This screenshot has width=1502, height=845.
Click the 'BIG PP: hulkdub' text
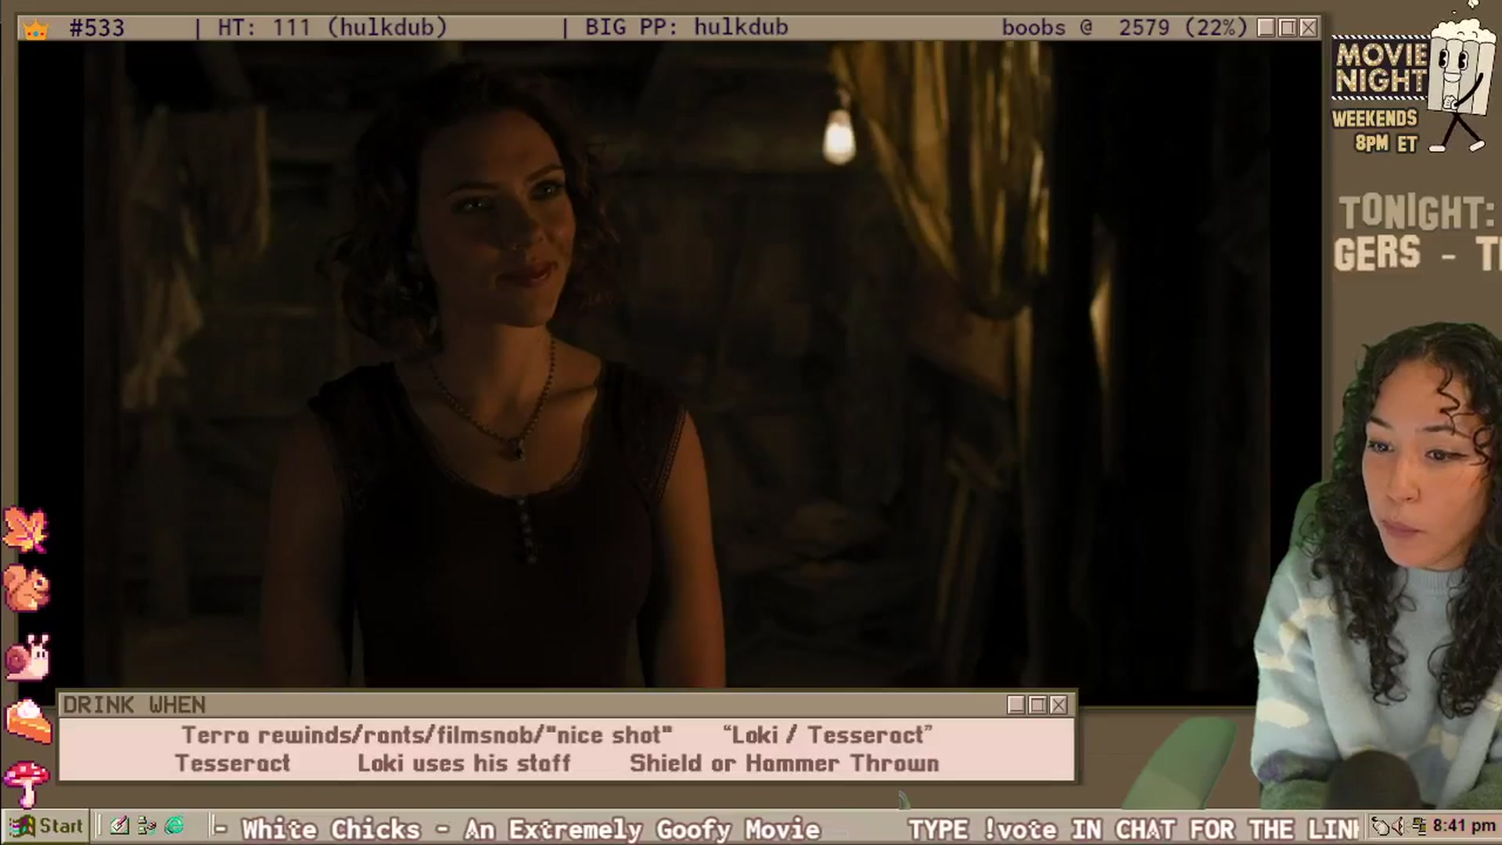[686, 28]
